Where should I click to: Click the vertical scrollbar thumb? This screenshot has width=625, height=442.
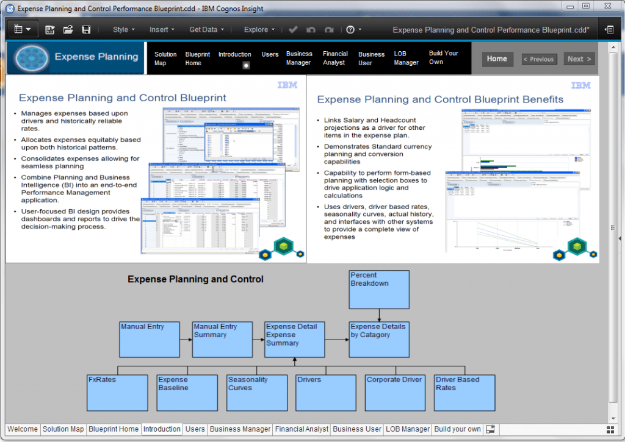point(613,227)
